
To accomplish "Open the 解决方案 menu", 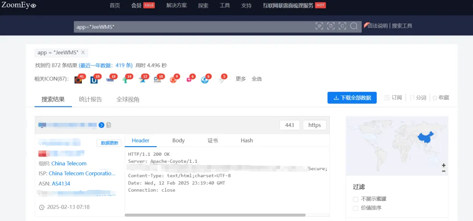I will (176, 5).
